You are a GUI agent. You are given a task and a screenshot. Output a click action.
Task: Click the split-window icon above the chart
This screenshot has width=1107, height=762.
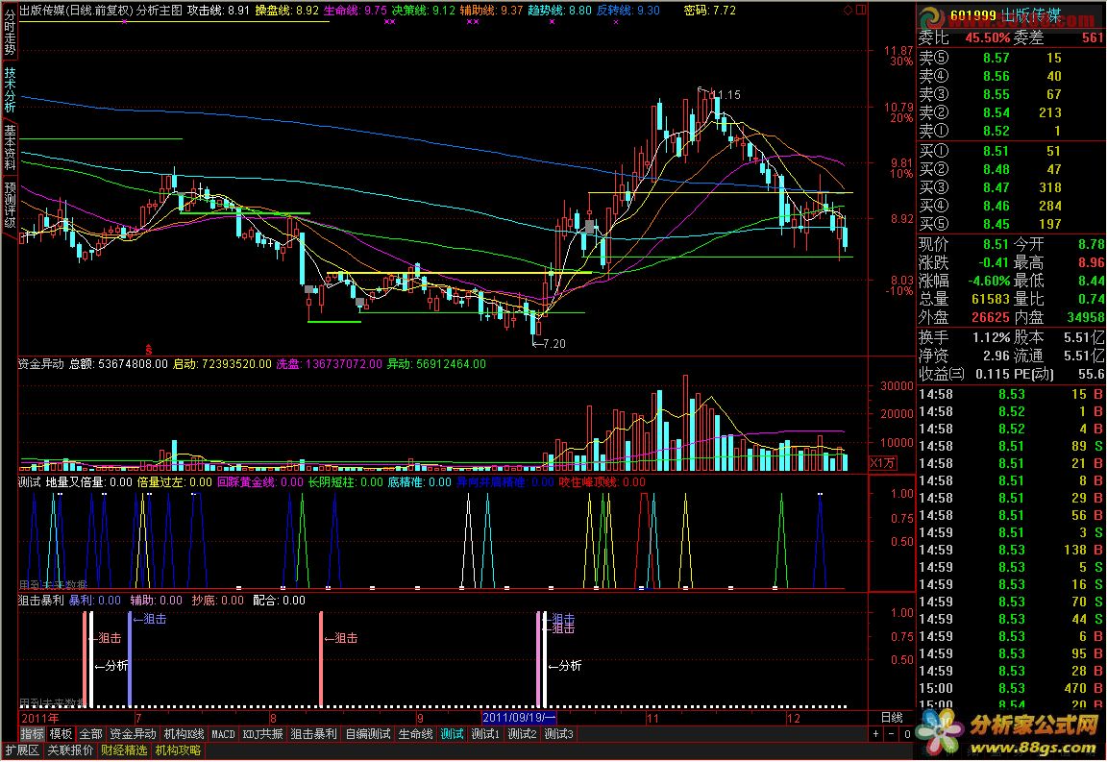[x=861, y=10]
